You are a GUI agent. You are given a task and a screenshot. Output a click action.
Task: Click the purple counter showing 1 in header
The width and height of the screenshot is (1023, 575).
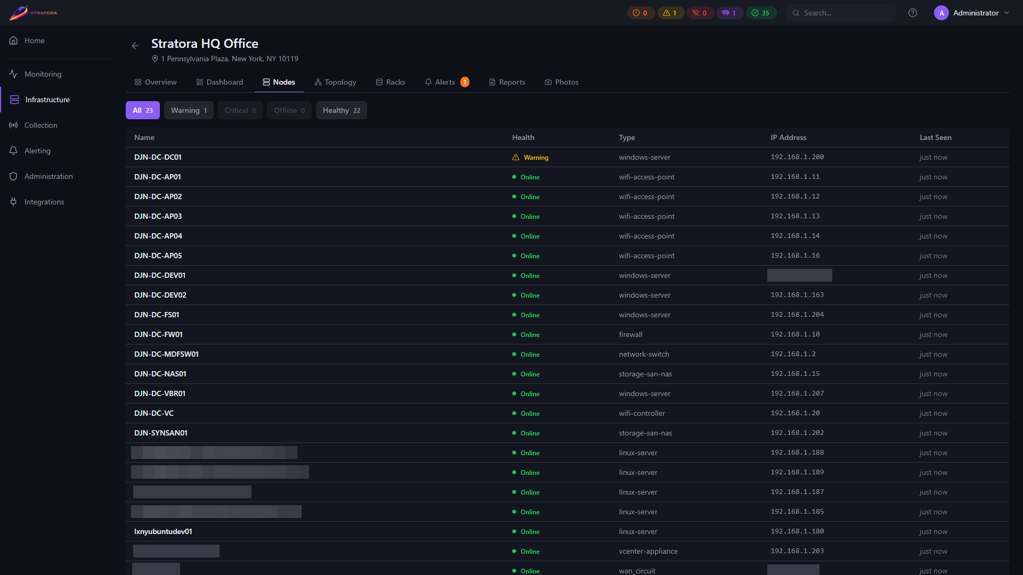click(729, 13)
